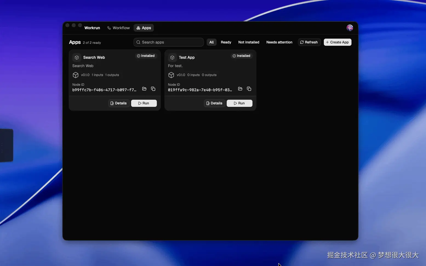The image size is (426, 266).
Task: Filter apps by Ready
Action: click(x=226, y=42)
